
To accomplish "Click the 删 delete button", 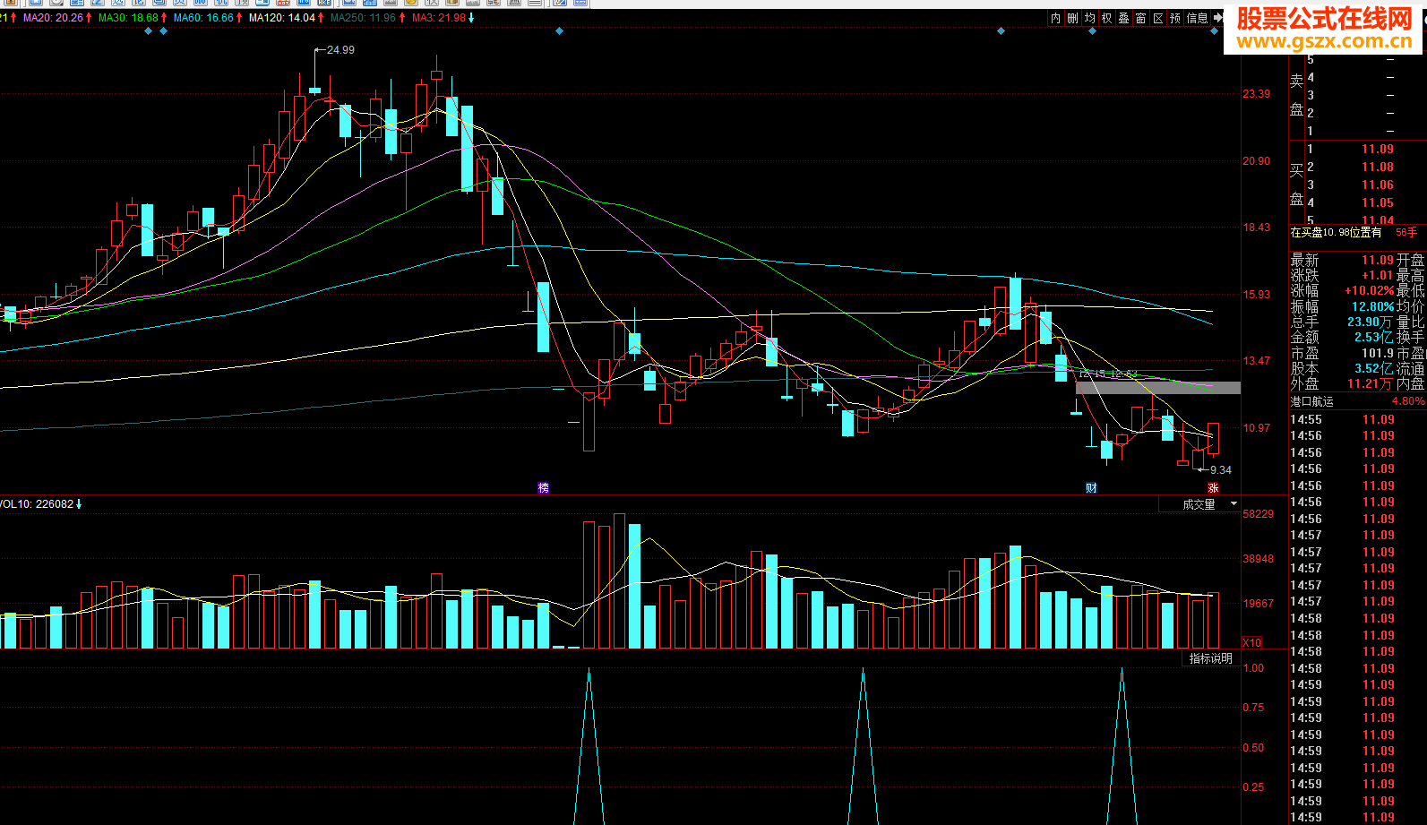I will 1072,18.
